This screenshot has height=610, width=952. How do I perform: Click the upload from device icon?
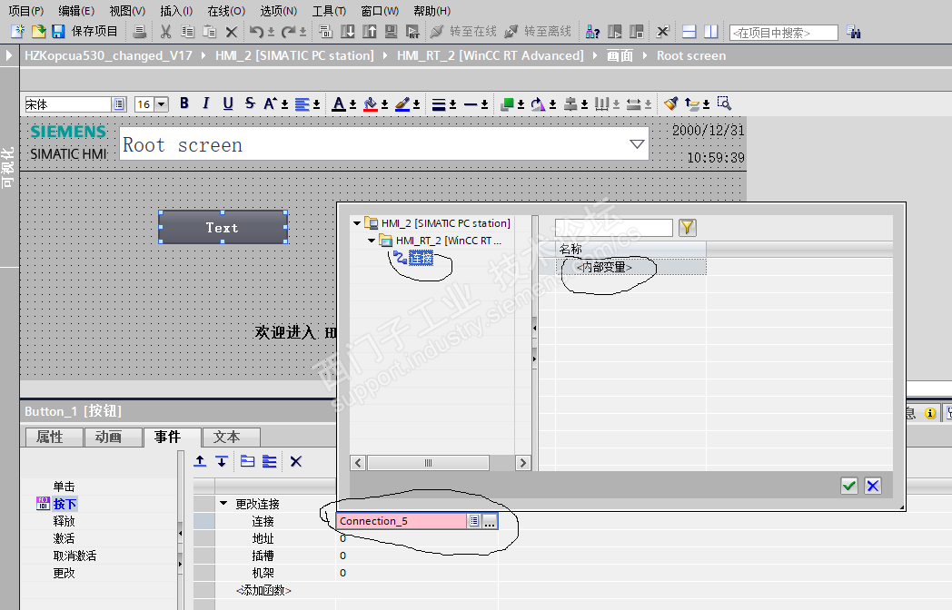click(369, 32)
